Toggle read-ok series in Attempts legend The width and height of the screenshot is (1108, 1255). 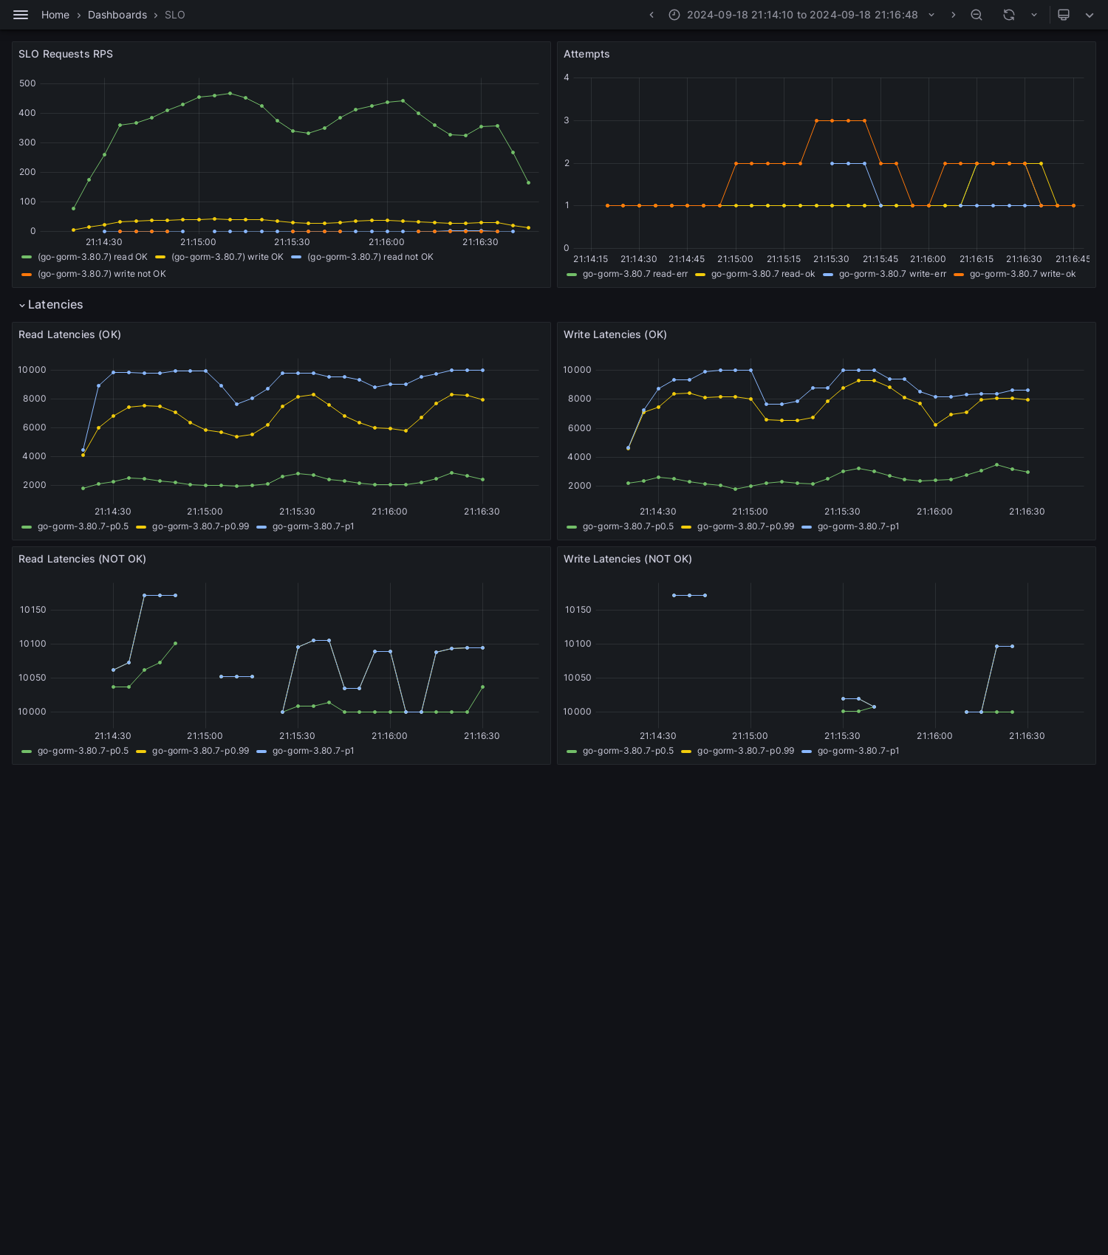(763, 274)
